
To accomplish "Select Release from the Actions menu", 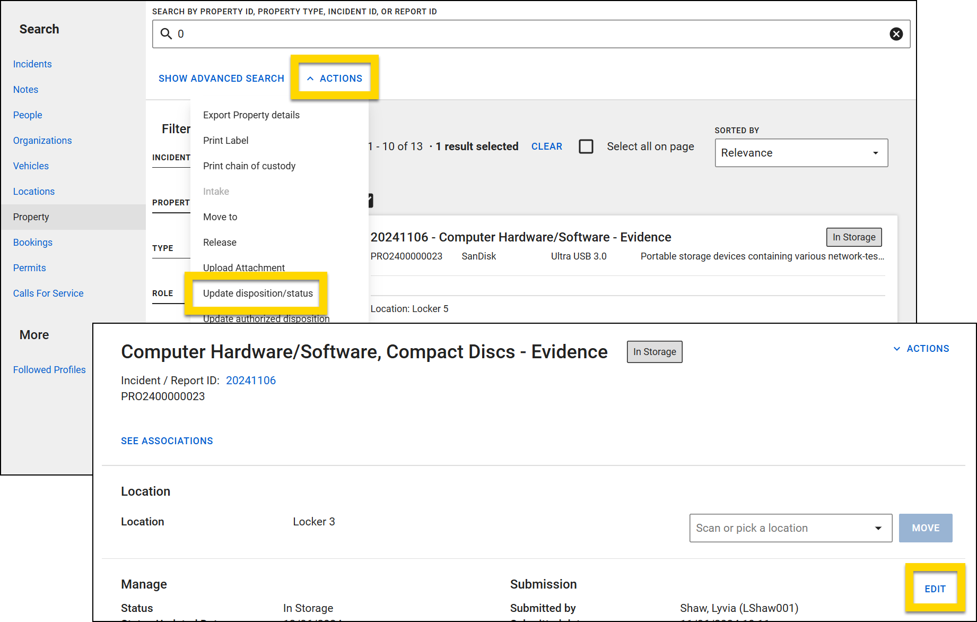I will pyautogui.click(x=219, y=242).
